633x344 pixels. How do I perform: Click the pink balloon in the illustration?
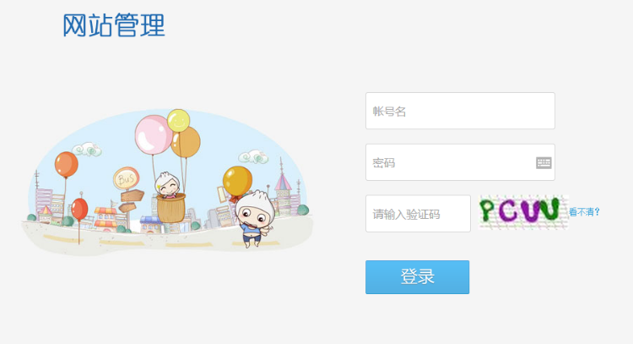click(154, 134)
